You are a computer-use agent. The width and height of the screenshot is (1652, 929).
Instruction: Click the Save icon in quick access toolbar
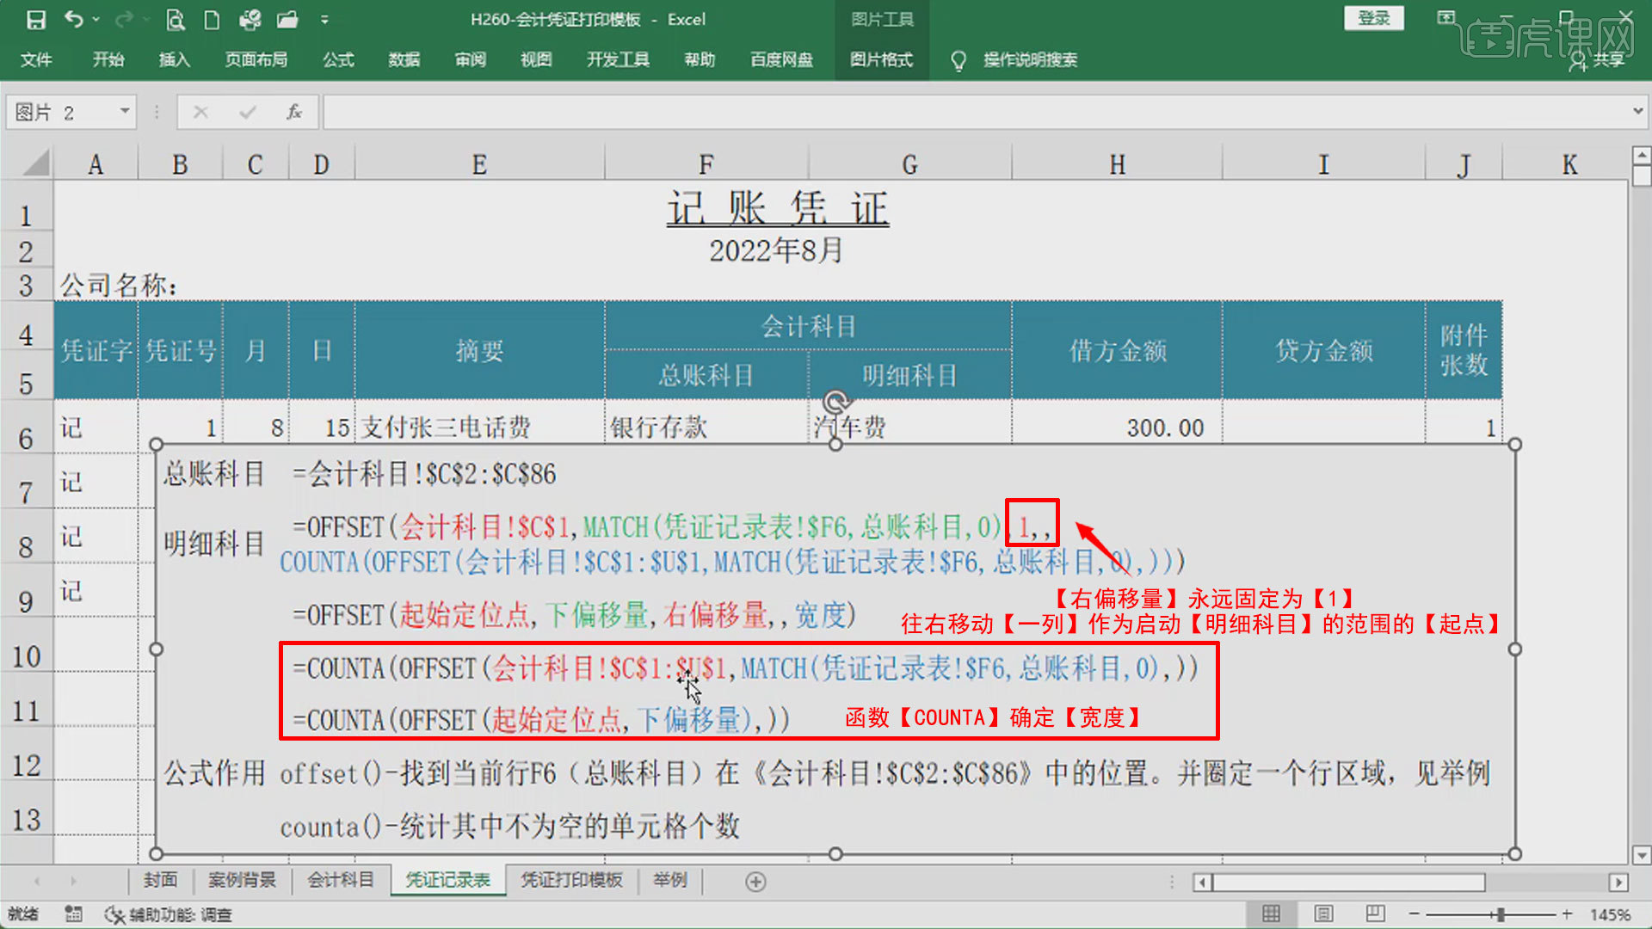pyautogui.click(x=36, y=19)
